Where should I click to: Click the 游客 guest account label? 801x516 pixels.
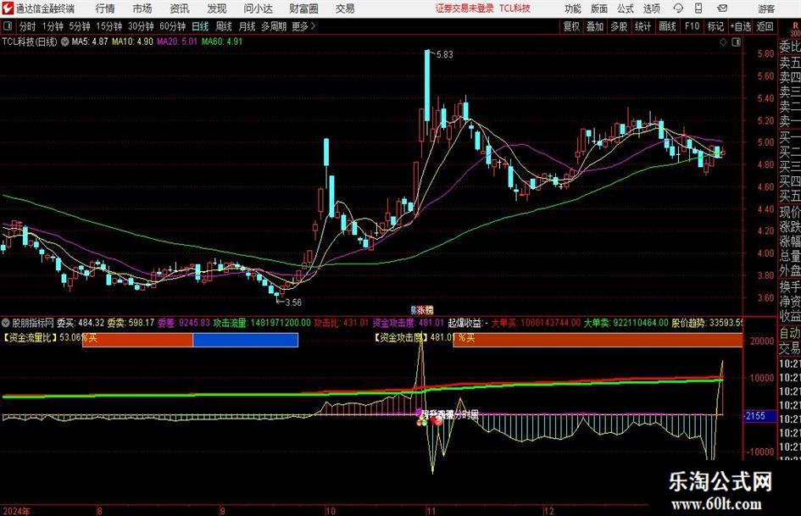tap(766, 8)
